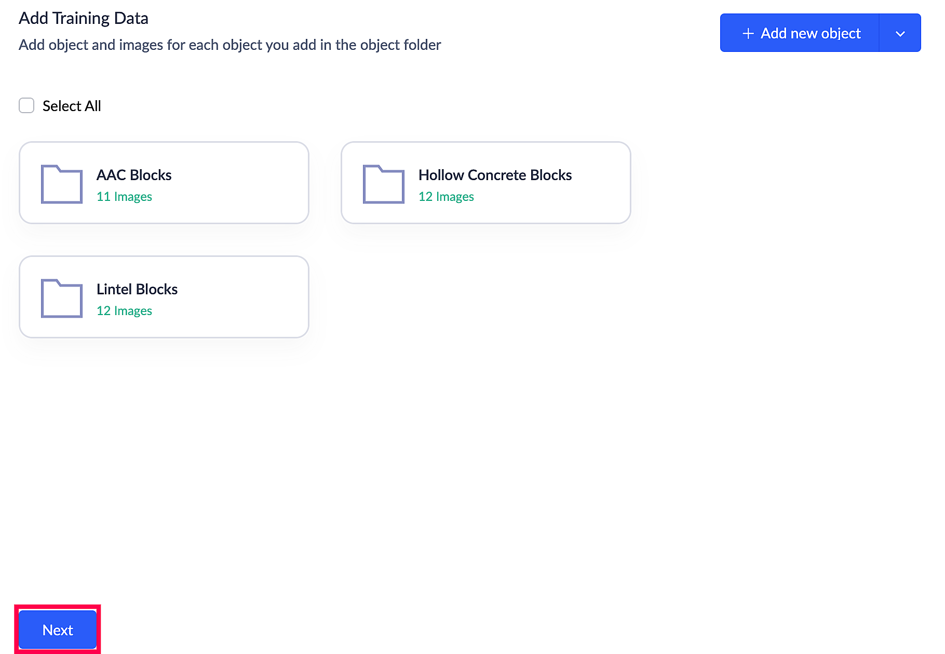Click the plus icon on Add new object

[748, 34]
